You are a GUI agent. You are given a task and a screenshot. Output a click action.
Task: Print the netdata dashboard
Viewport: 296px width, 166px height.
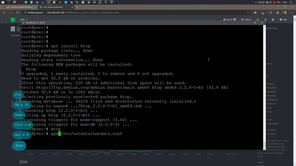click(x=273, y=19)
